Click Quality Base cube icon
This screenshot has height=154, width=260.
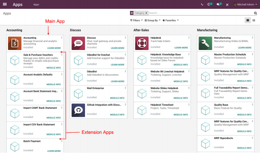205,110
